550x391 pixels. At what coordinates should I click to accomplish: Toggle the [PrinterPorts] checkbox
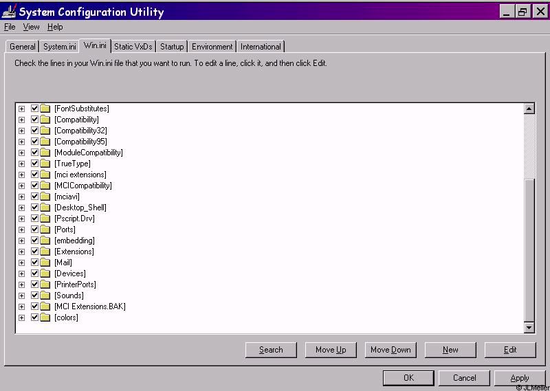pyautogui.click(x=34, y=284)
